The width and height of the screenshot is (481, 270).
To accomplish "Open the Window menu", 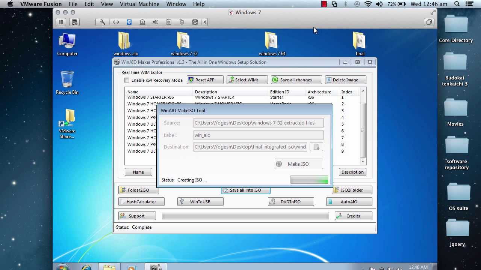I will (176, 4).
